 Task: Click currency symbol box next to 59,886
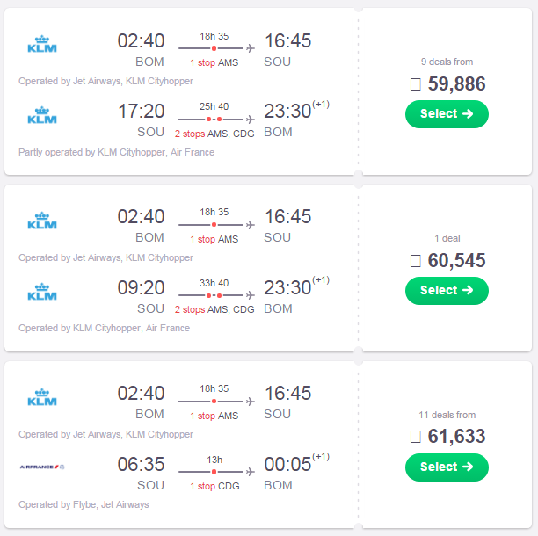416,84
